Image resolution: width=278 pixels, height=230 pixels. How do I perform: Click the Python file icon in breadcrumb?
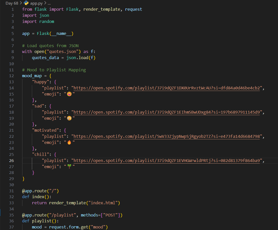26,3
